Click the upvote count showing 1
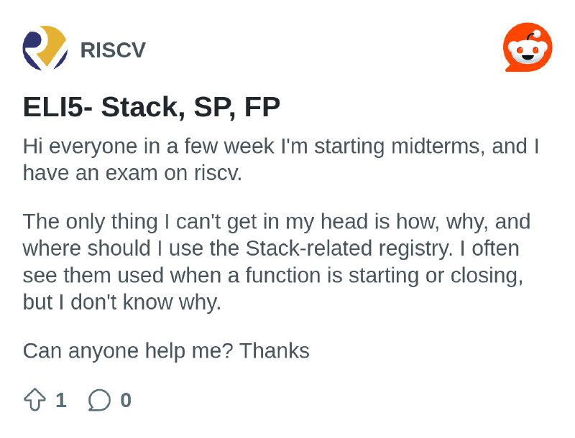575x438 pixels. pyautogui.click(x=61, y=400)
